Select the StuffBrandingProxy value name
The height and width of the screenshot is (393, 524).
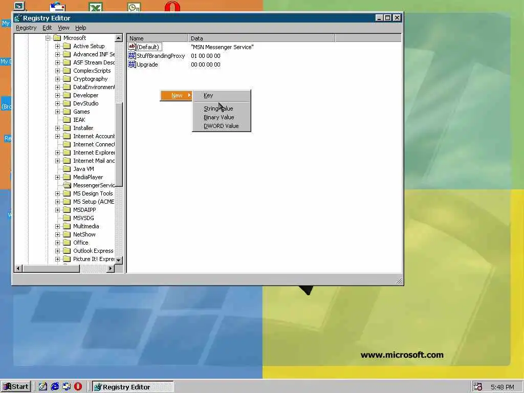161,56
